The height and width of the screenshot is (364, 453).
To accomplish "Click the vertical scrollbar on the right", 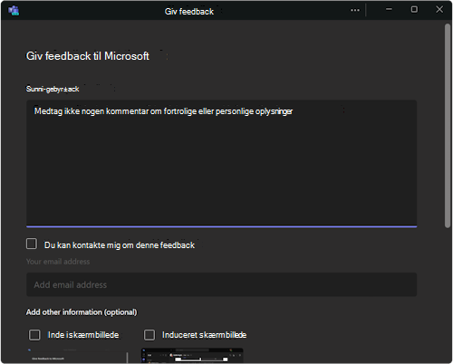I will [448, 125].
